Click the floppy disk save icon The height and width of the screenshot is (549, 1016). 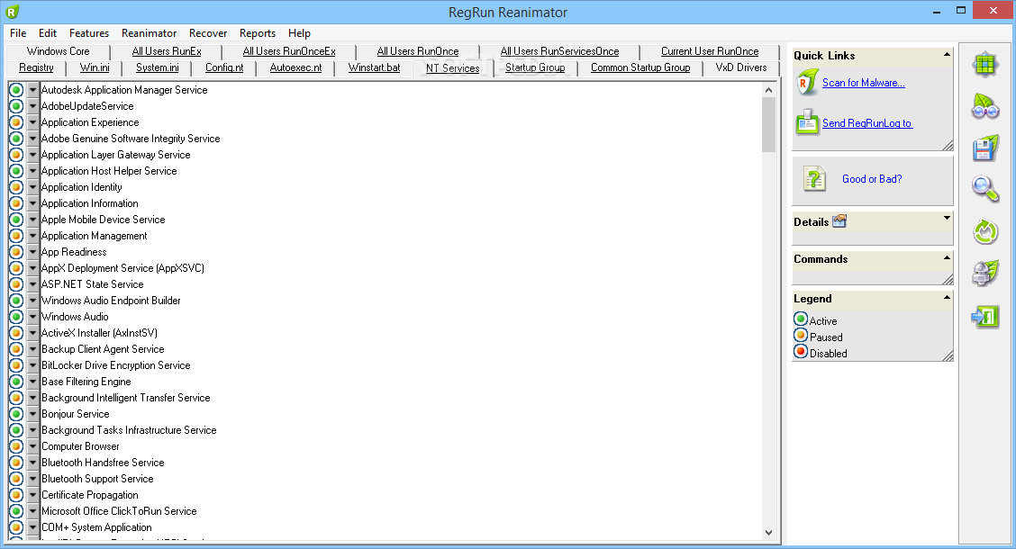(x=984, y=148)
